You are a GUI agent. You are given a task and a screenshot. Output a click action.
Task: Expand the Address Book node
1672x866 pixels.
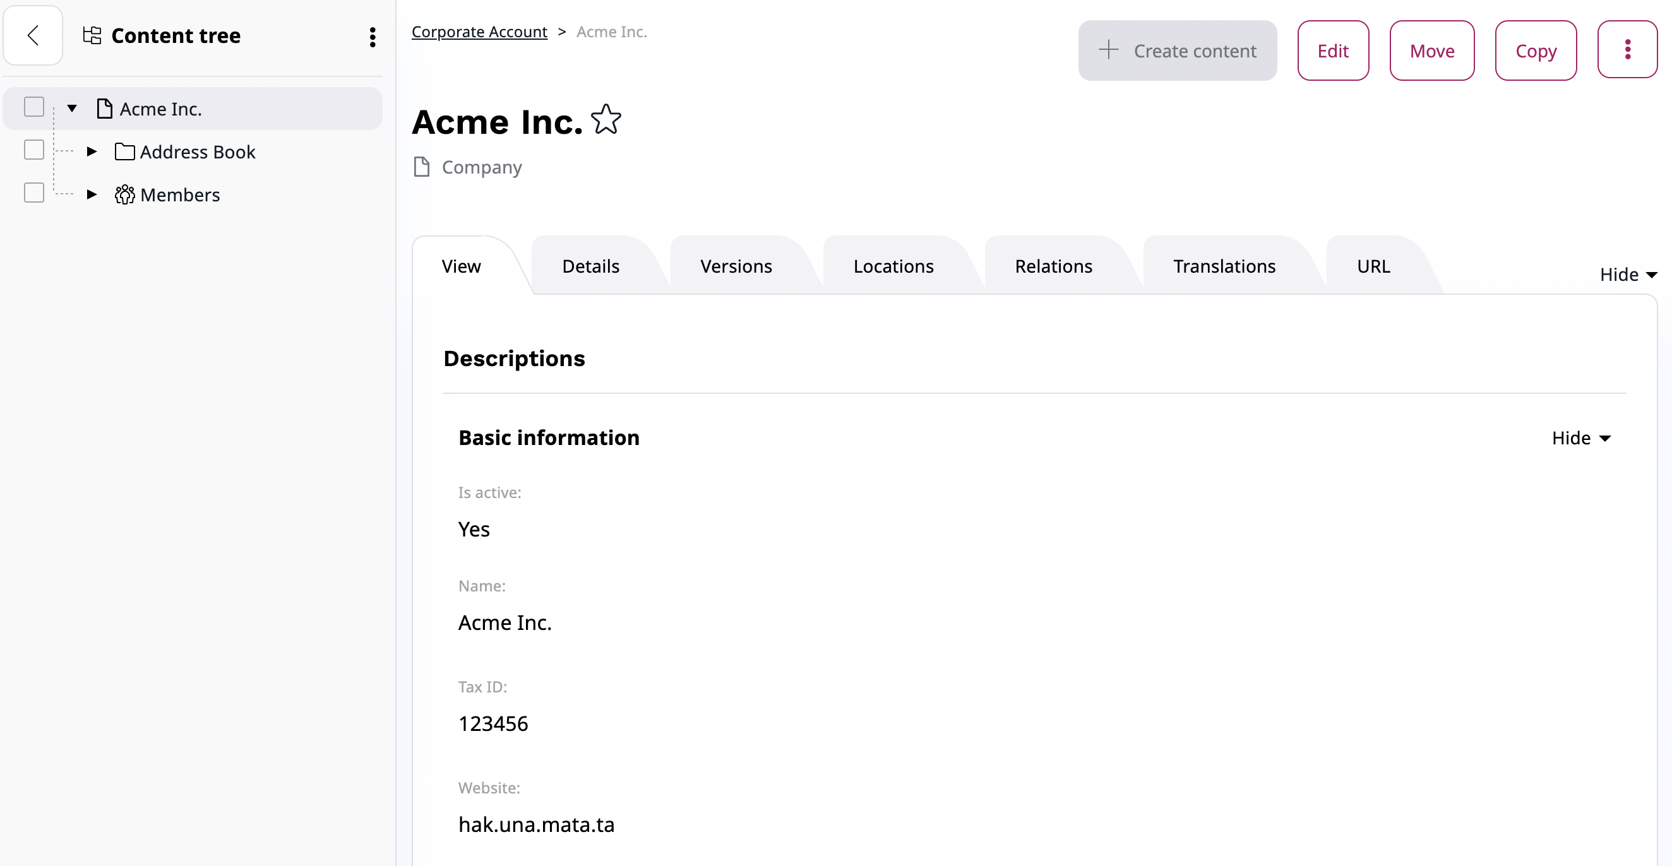[x=92, y=151]
